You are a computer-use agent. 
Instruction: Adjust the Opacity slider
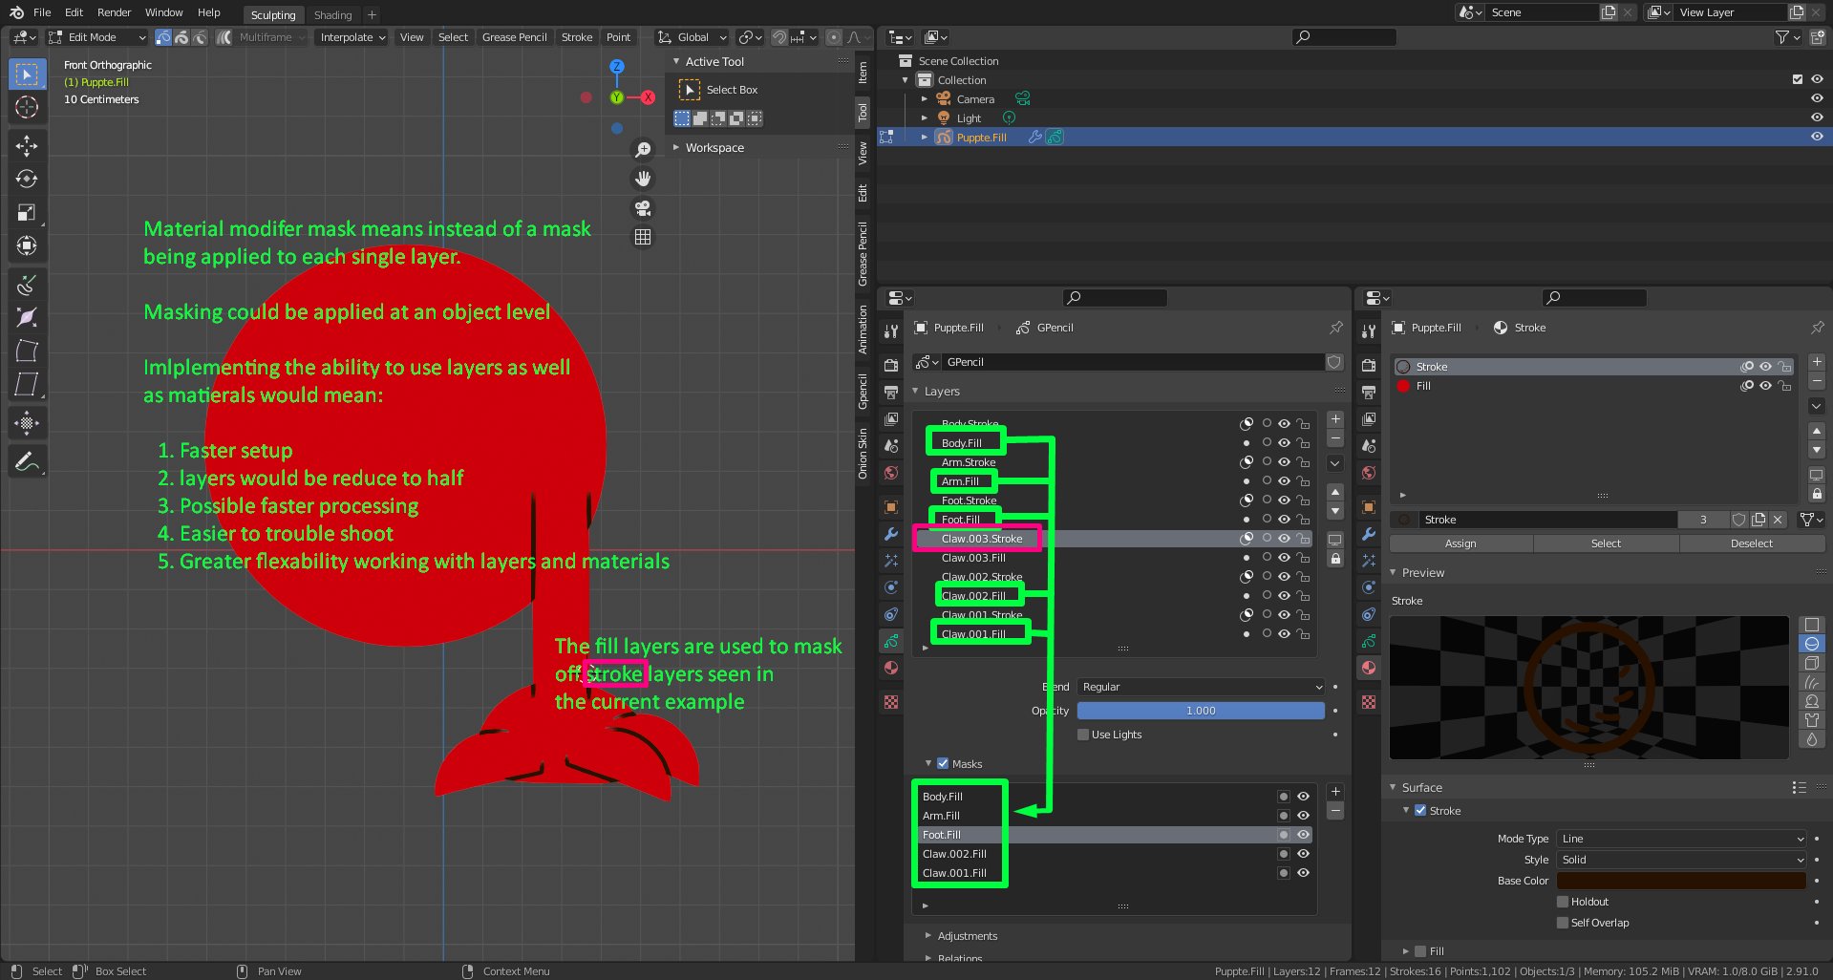point(1201,711)
